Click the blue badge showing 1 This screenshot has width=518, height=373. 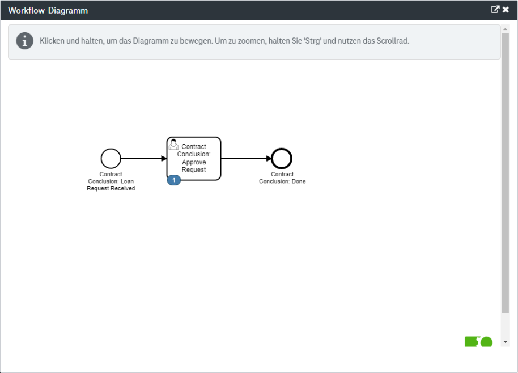[x=174, y=180]
